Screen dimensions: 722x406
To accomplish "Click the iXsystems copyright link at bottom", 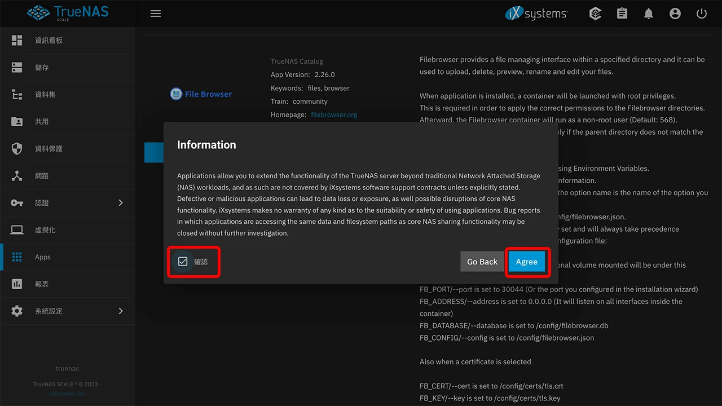I will click(x=67, y=394).
